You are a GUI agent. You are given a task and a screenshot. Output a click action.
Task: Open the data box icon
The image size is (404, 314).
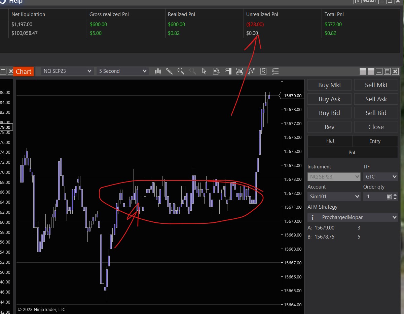216,71
